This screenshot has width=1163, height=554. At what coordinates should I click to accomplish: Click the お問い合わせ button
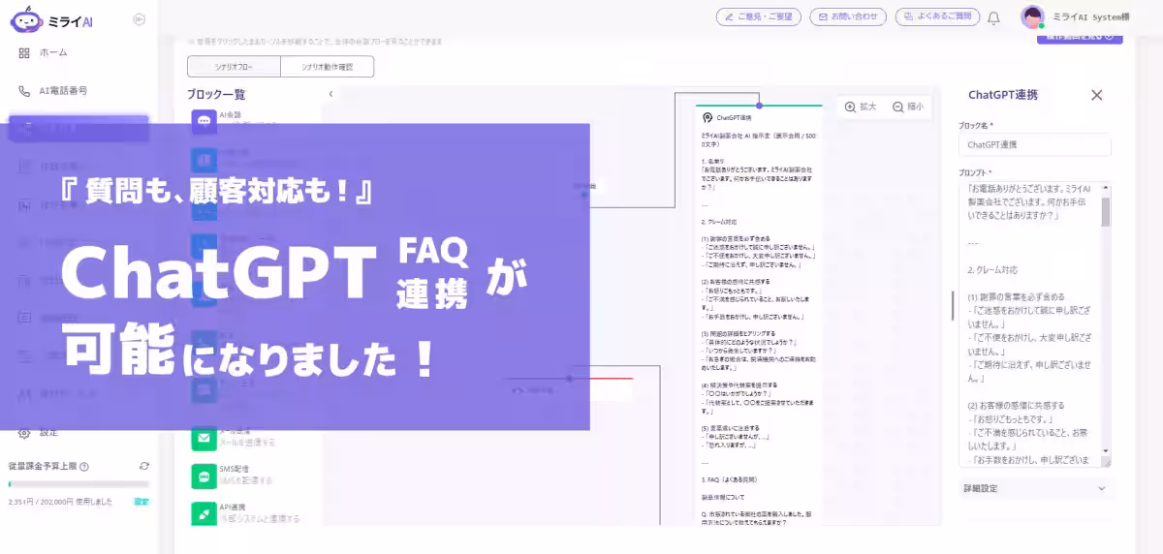pyautogui.click(x=850, y=16)
